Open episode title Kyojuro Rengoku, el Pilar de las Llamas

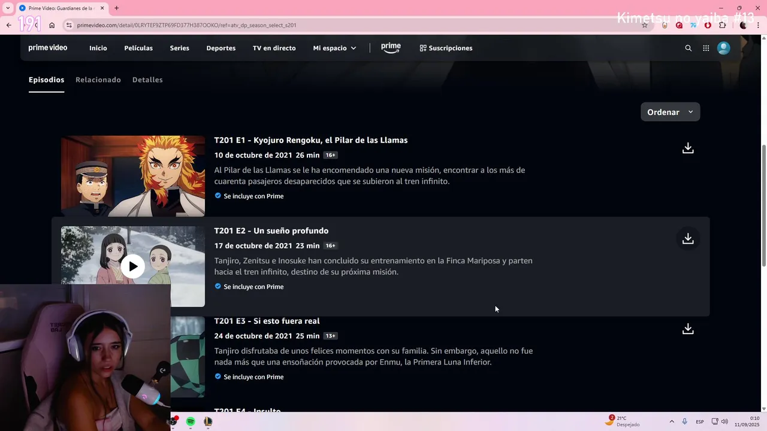click(330, 140)
